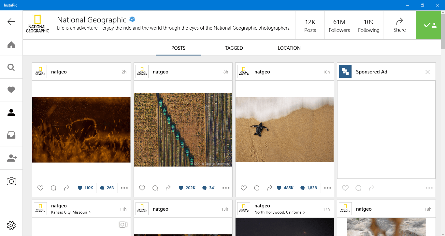Open the 109 Following list
The height and width of the screenshot is (236, 445).
[x=368, y=25]
